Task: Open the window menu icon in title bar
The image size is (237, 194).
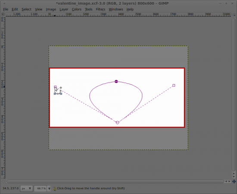Action: coord(4,3)
